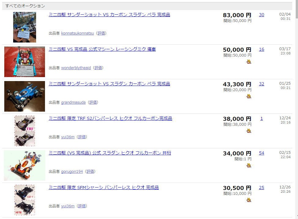The width and height of the screenshot is (298, 219).
Task: View the 54 bids on the 34,000 円 listing
Action: [262, 153]
